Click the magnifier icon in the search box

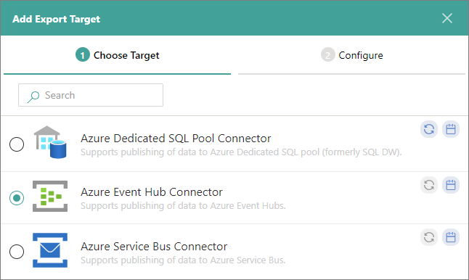33,96
